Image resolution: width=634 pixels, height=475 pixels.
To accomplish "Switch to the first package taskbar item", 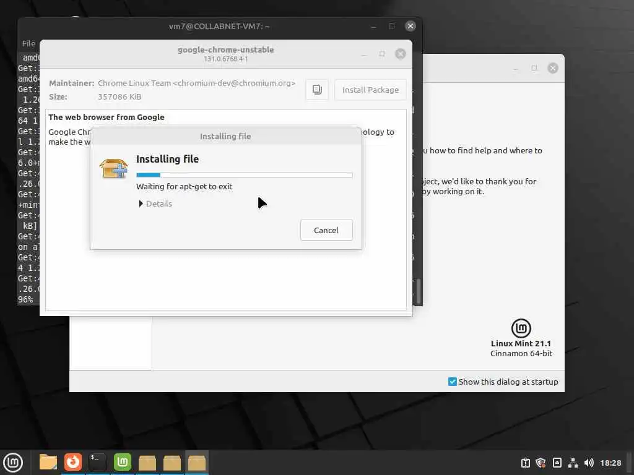I will pos(147,463).
